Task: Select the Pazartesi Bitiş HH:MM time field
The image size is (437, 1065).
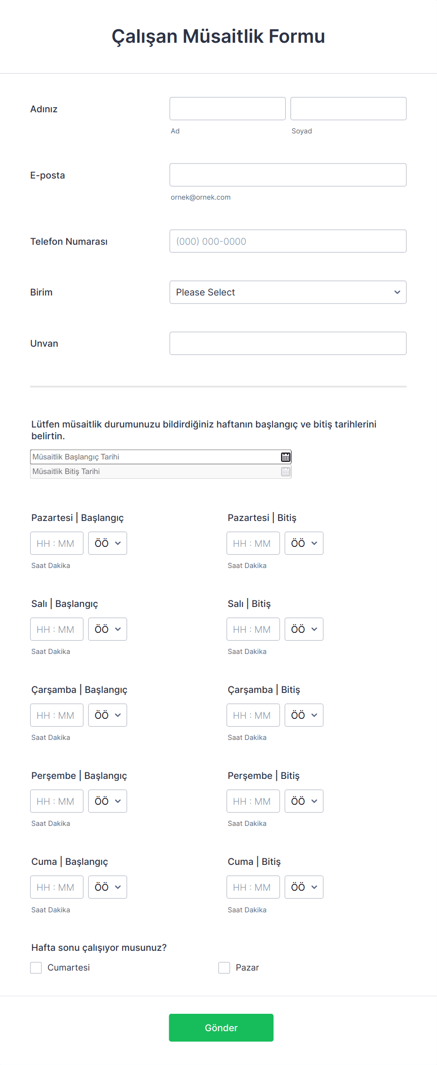Action: coord(253,543)
